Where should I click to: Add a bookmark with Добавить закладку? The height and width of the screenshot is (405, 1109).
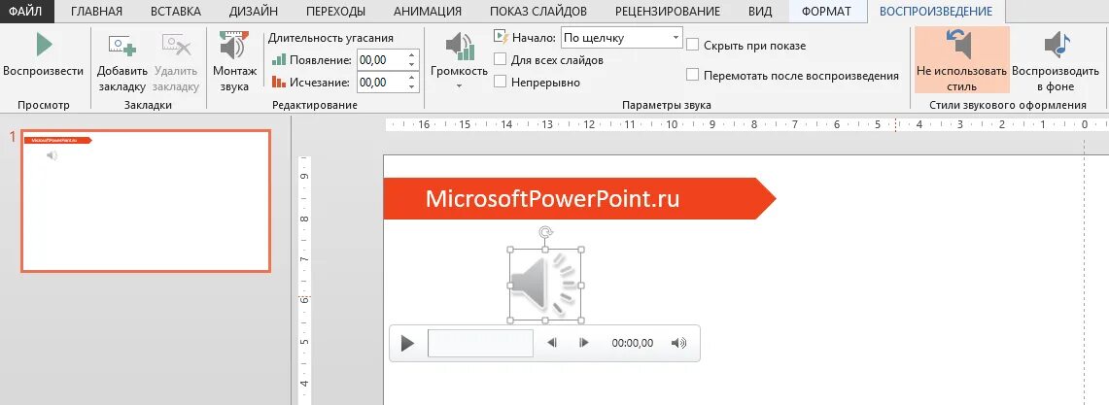click(121, 62)
